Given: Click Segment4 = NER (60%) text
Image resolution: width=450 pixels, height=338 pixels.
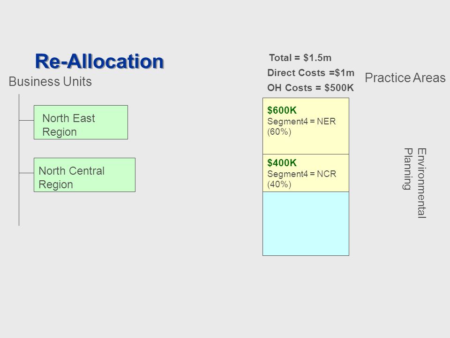Looking at the screenshot, I should (x=301, y=126).
